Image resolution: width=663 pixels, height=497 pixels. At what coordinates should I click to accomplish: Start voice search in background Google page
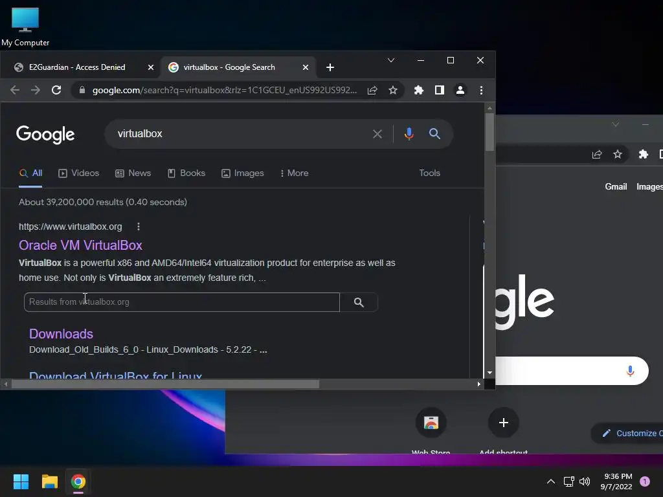click(x=630, y=371)
